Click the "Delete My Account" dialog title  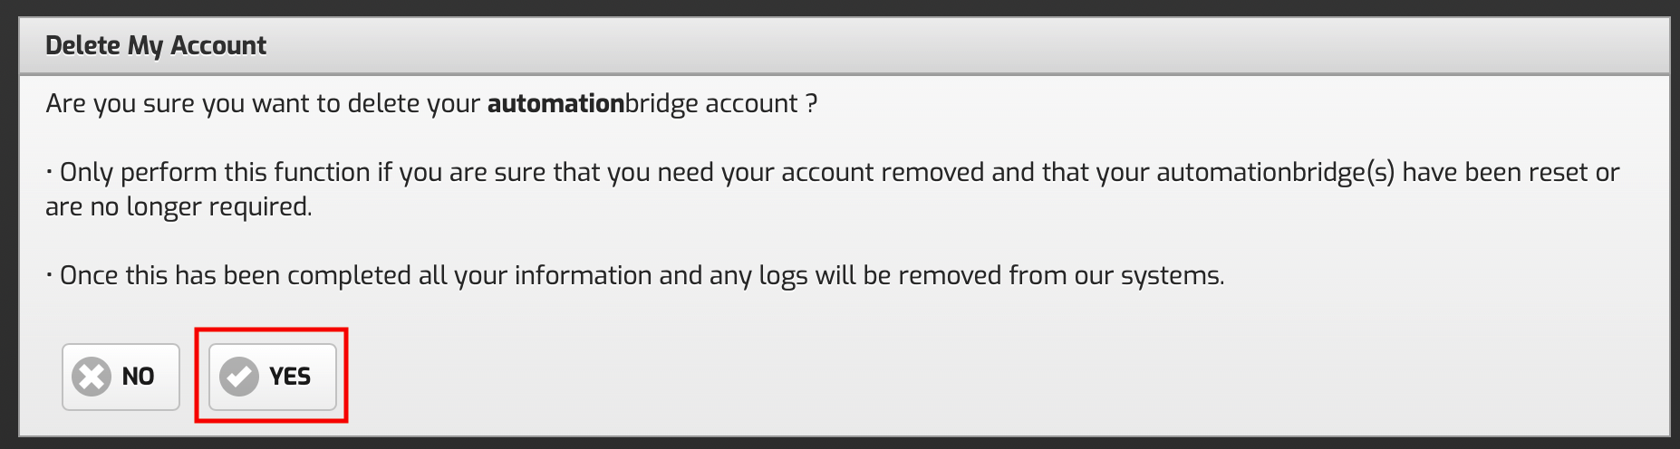(x=156, y=45)
